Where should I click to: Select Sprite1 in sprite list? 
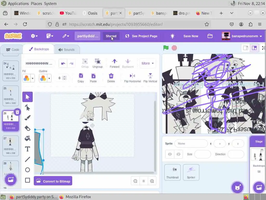tap(191, 172)
